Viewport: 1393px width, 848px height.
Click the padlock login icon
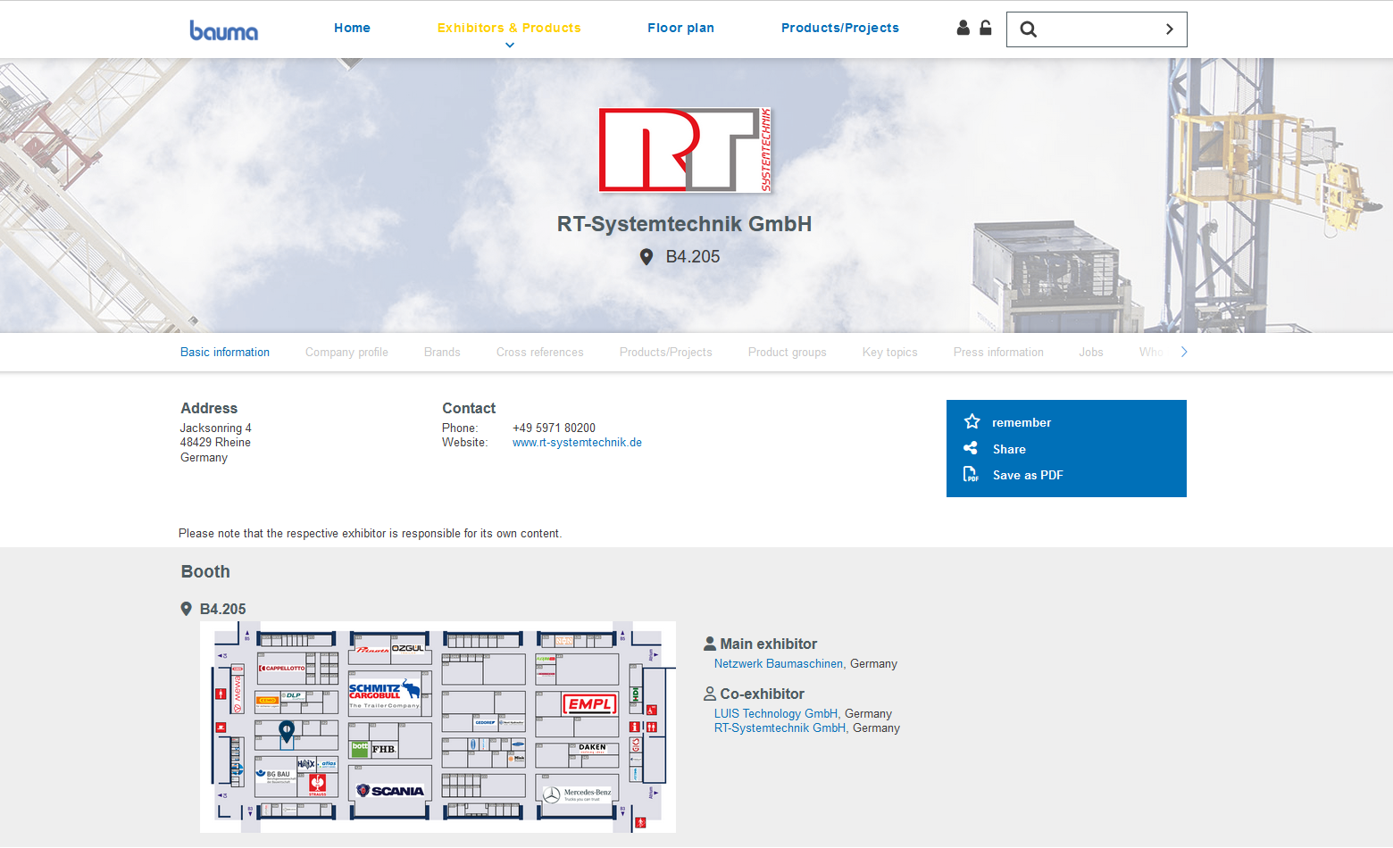985,28
